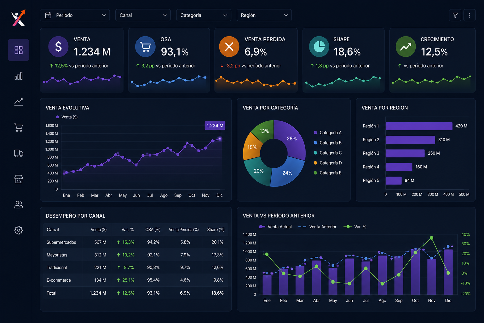
Task: Open the Región filter dropdown
Action: pos(264,15)
